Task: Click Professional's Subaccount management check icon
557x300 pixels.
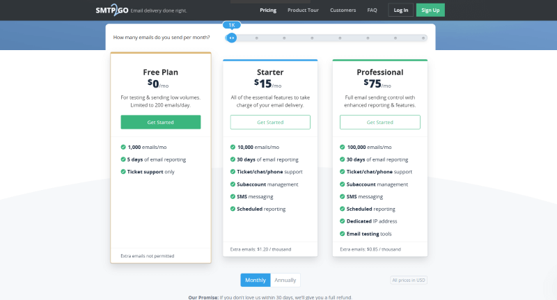Action: coord(343,184)
